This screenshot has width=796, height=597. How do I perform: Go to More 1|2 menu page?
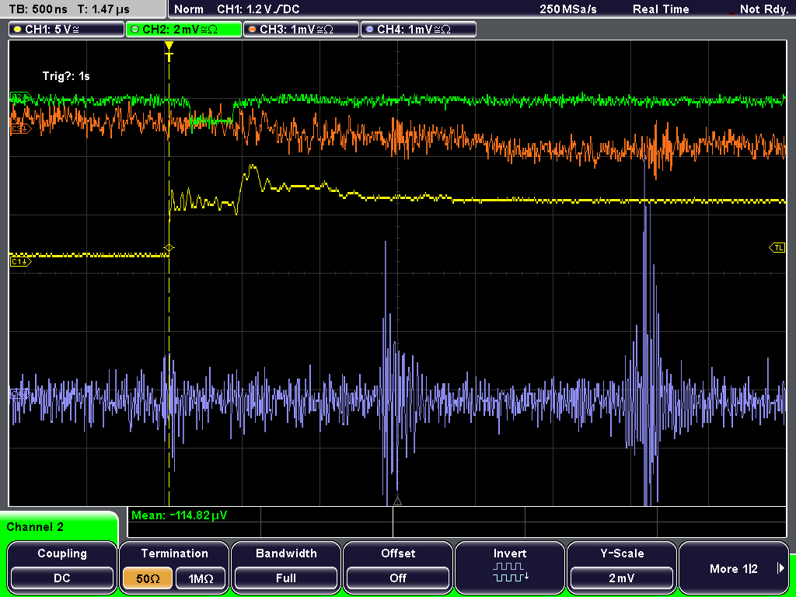(734, 567)
